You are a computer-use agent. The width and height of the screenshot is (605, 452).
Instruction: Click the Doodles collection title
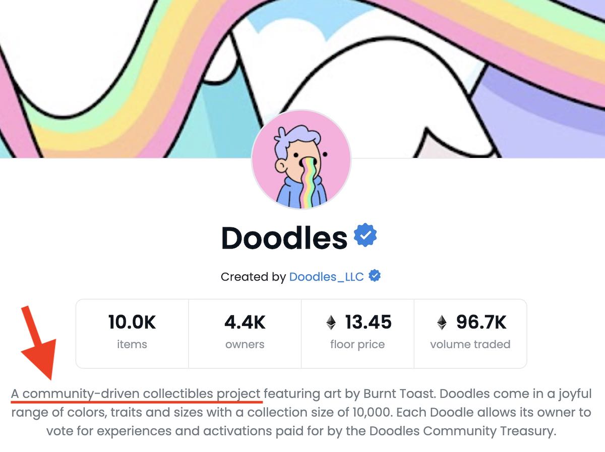tap(284, 238)
